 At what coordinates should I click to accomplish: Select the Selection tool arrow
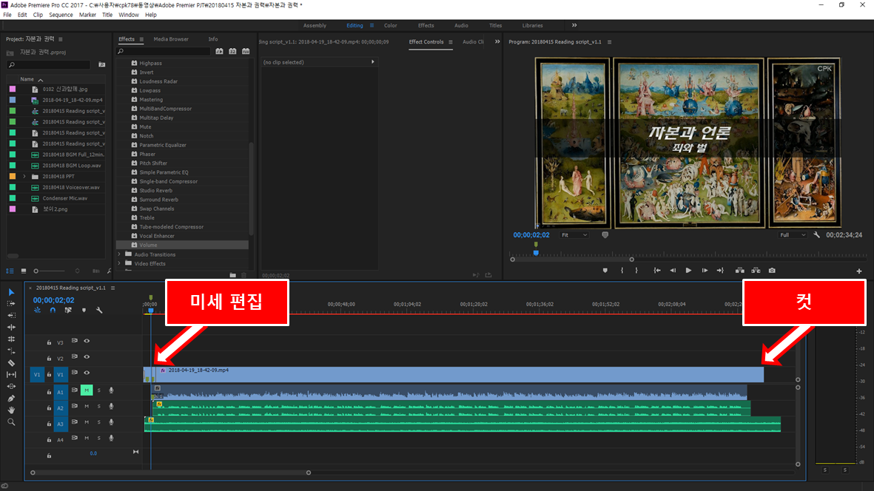[x=11, y=292]
